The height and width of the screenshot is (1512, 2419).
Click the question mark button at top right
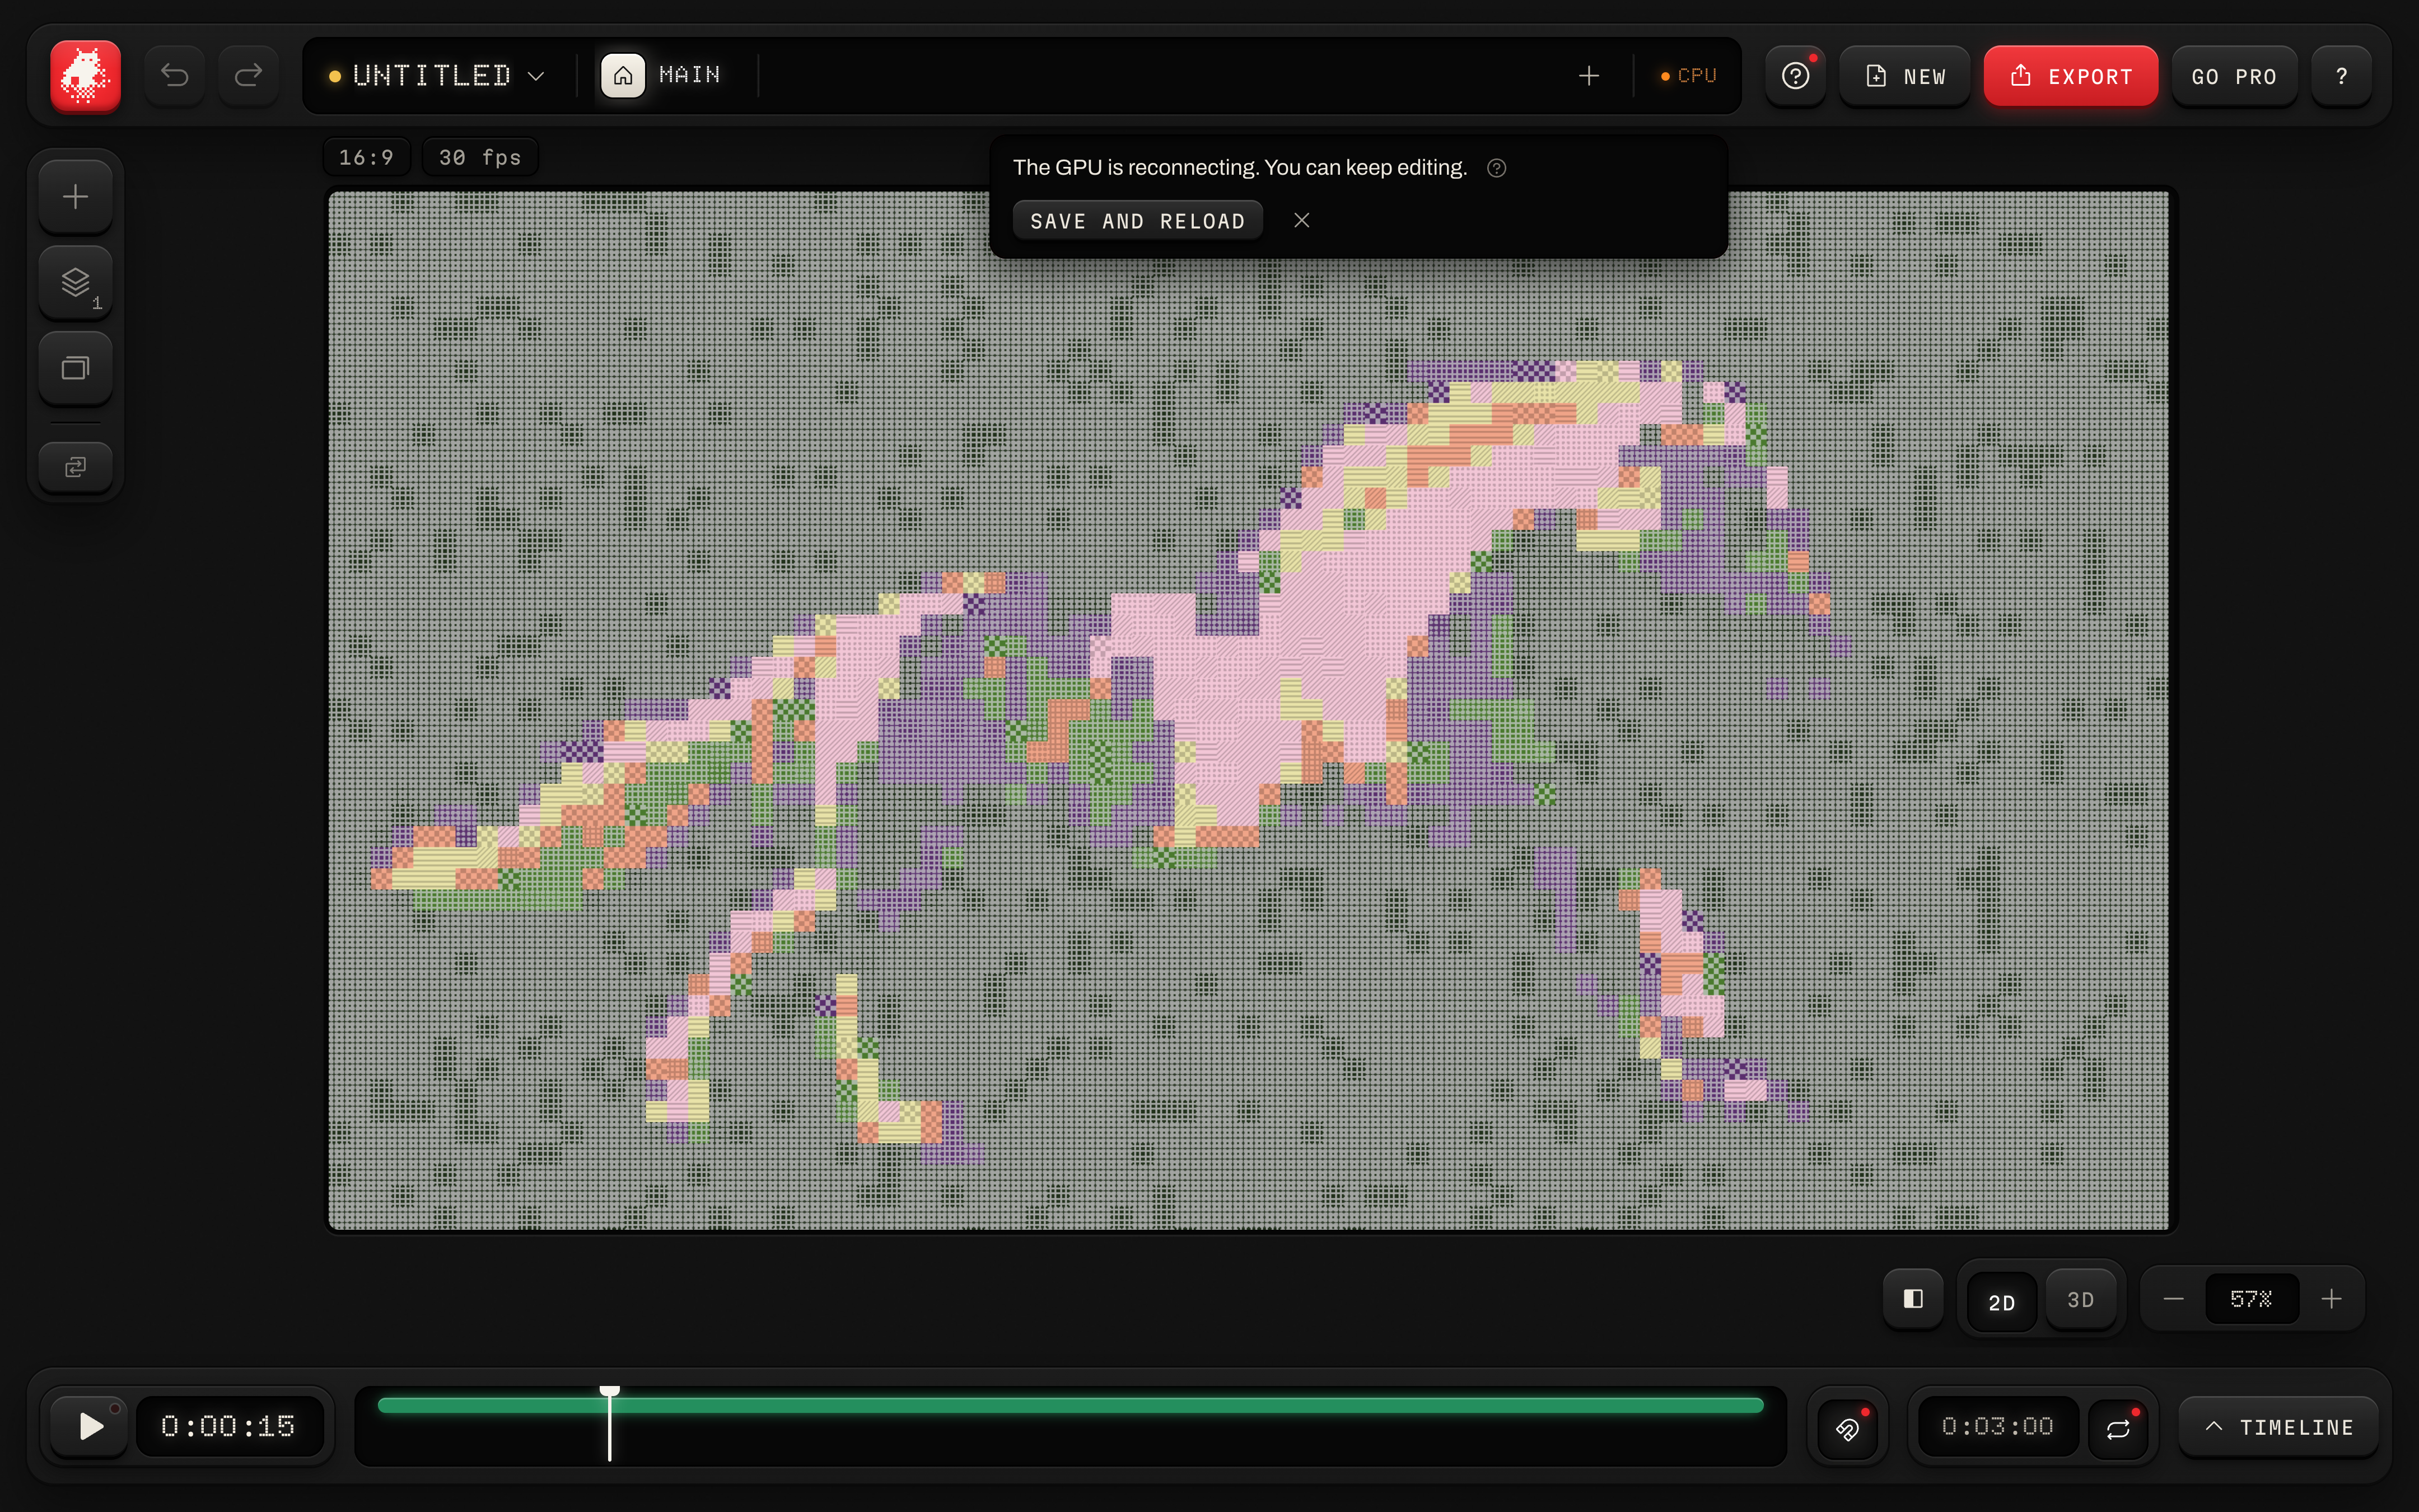coord(2341,76)
